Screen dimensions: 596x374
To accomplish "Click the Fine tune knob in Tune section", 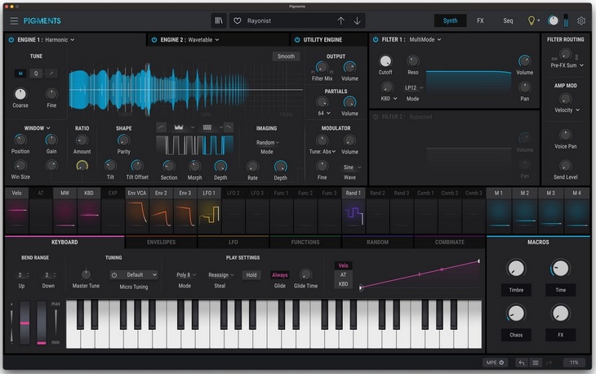I will pos(51,93).
